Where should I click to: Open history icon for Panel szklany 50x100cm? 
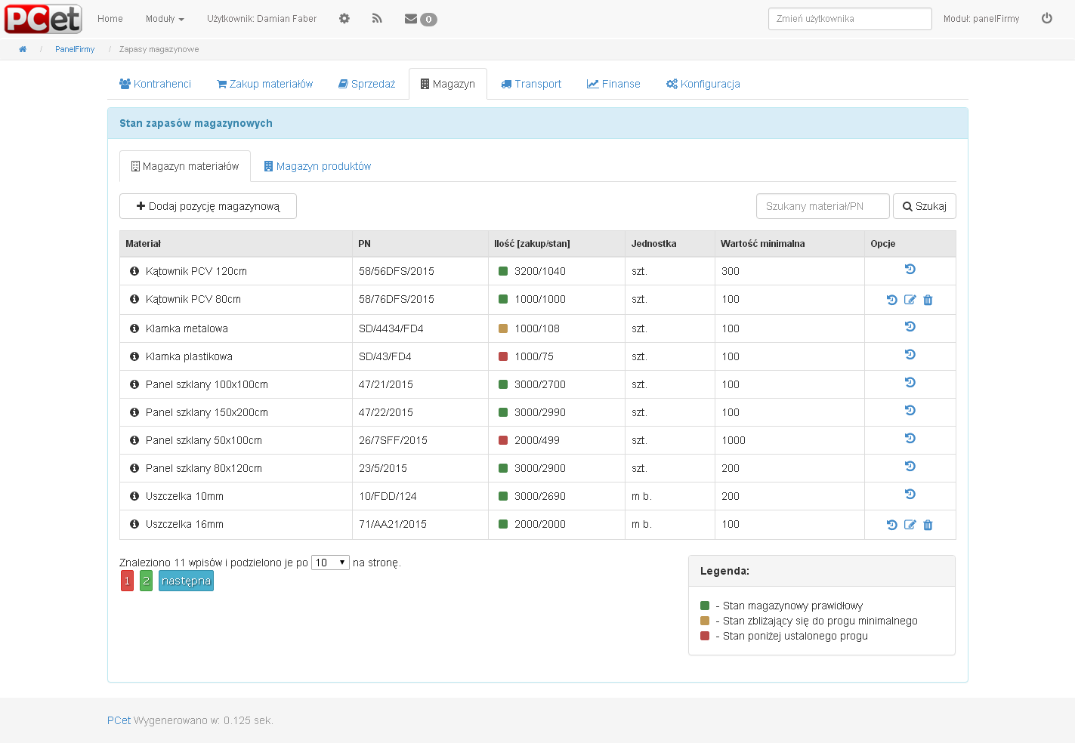click(x=910, y=439)
